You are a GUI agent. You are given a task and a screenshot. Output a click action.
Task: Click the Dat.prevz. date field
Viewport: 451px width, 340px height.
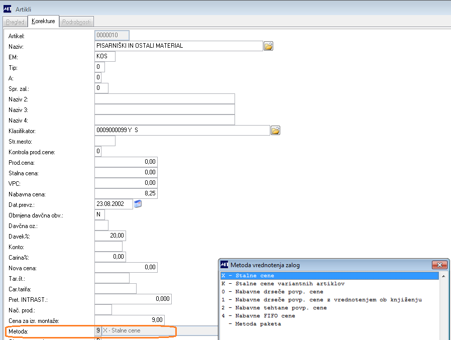pos(114,204)
